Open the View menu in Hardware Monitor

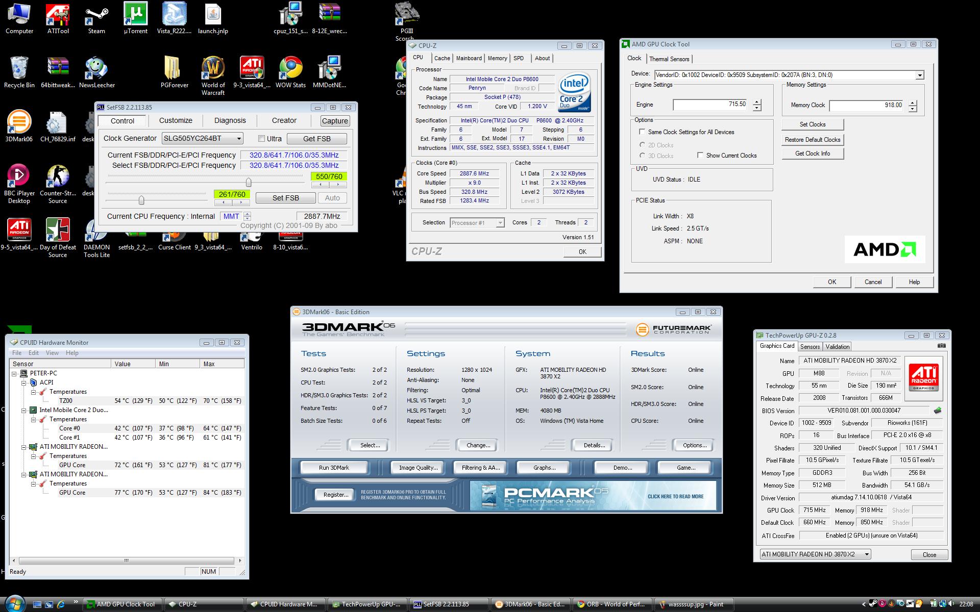click(x=52, y=353)
